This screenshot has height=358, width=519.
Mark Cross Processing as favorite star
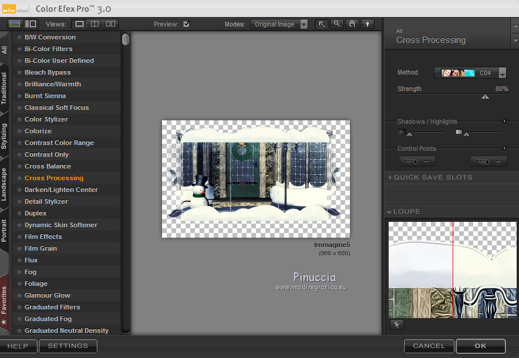click(x=19, y=178)
